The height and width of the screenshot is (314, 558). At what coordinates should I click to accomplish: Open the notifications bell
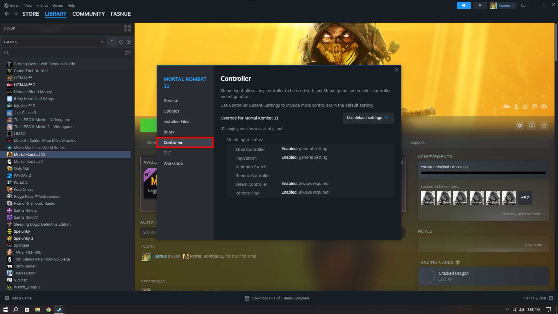(x=480, y=6)
